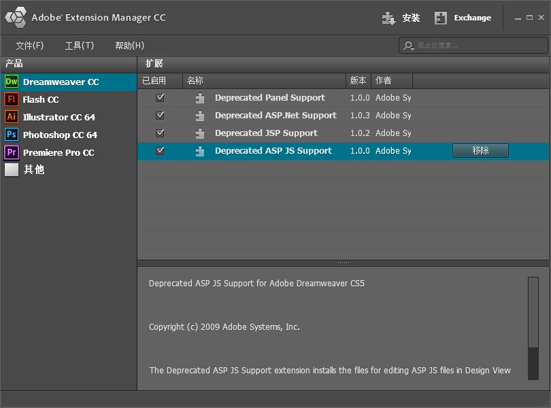Click the Photoshop Ps product icon

click(x=12, y=135)
